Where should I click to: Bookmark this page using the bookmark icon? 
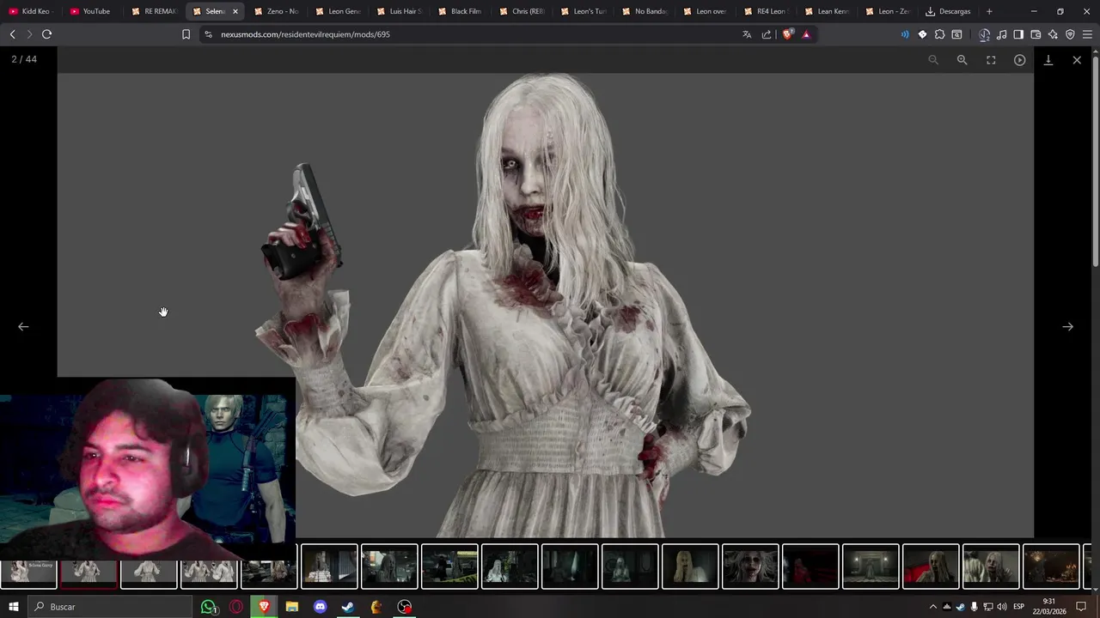click(x=186, y=34)
